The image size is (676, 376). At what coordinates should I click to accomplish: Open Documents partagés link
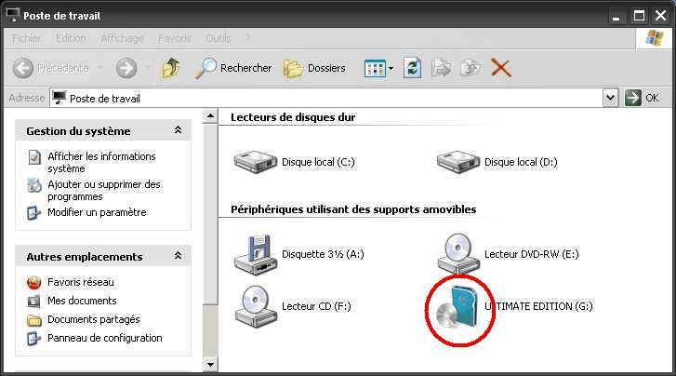coord(94,319)
